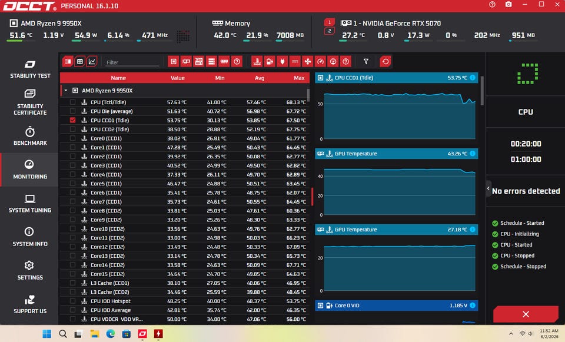Open System Info section
The height and width of the screenshot is (342, 565).
(x=30, y=237)
